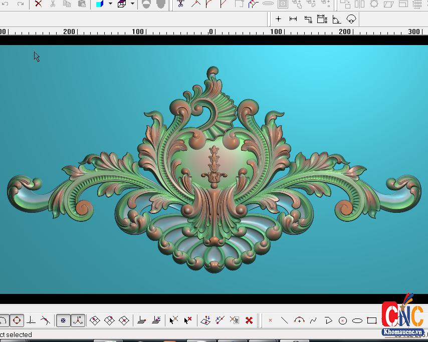Pick the ellipse drawing tool
428x342 pixels.
pos(357,320)
